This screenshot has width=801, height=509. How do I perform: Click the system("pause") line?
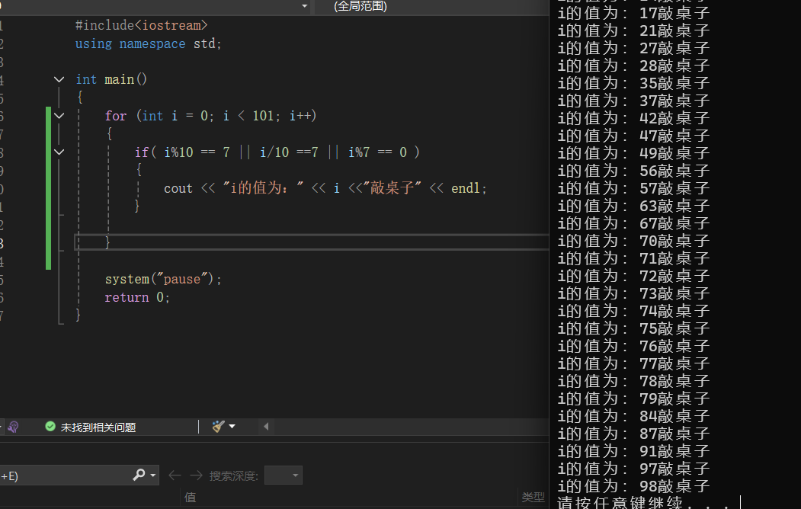163,279
